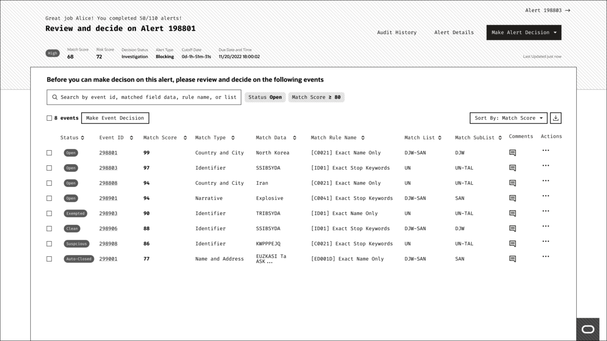Click the Make Event Decision button

pyautogui.click(x=115, y=118)
